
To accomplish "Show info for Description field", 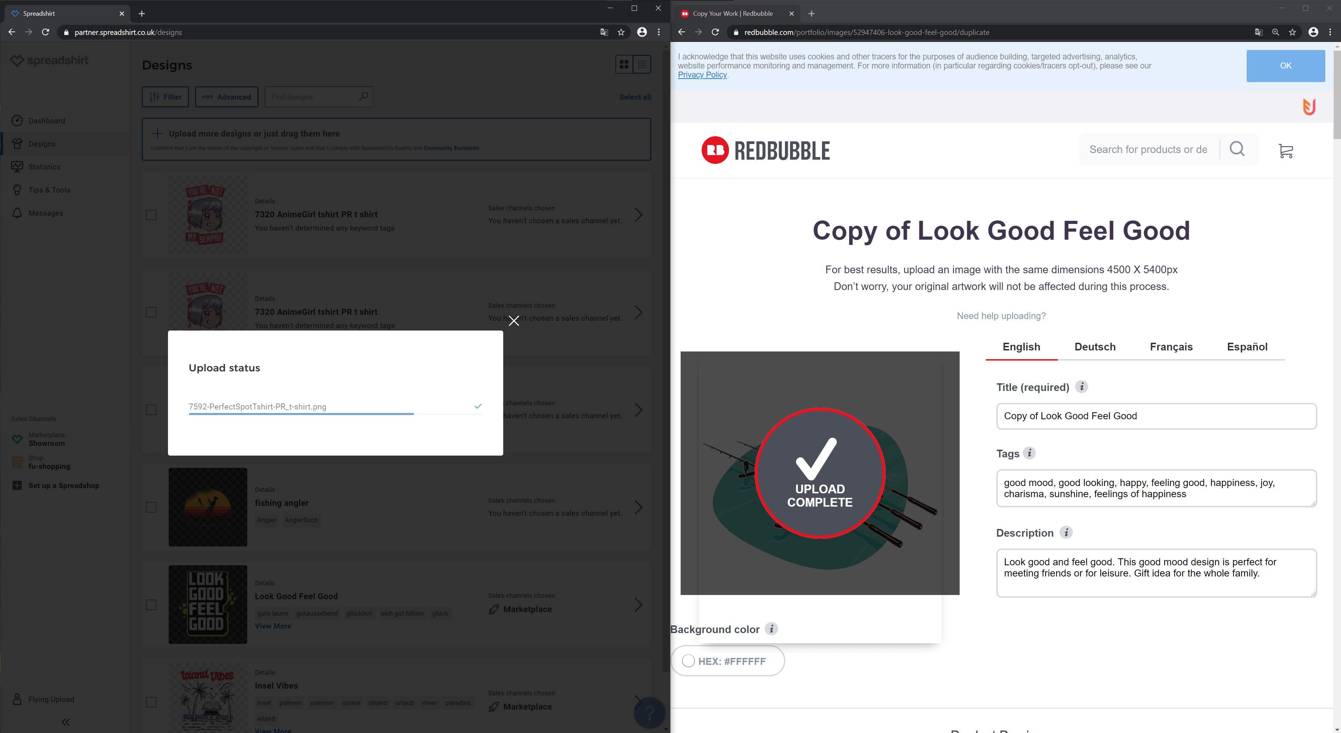I will tap(1065, 532).
